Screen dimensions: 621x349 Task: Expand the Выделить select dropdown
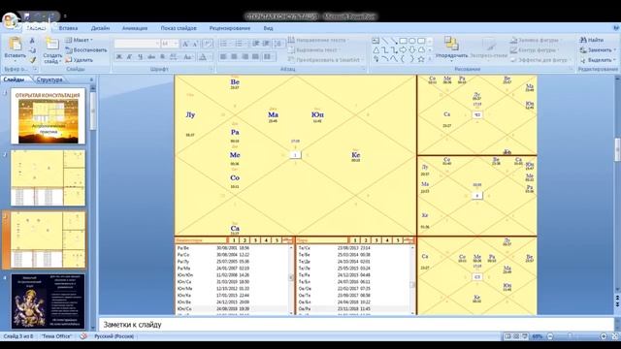(x=598, y=60)
